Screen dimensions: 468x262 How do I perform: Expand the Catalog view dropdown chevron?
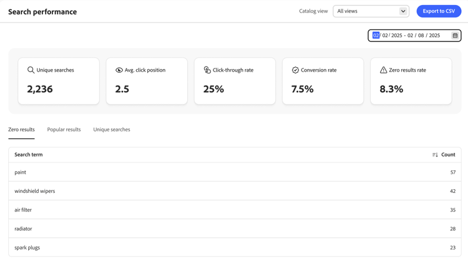pyautogui.click(x=403, y=11)
